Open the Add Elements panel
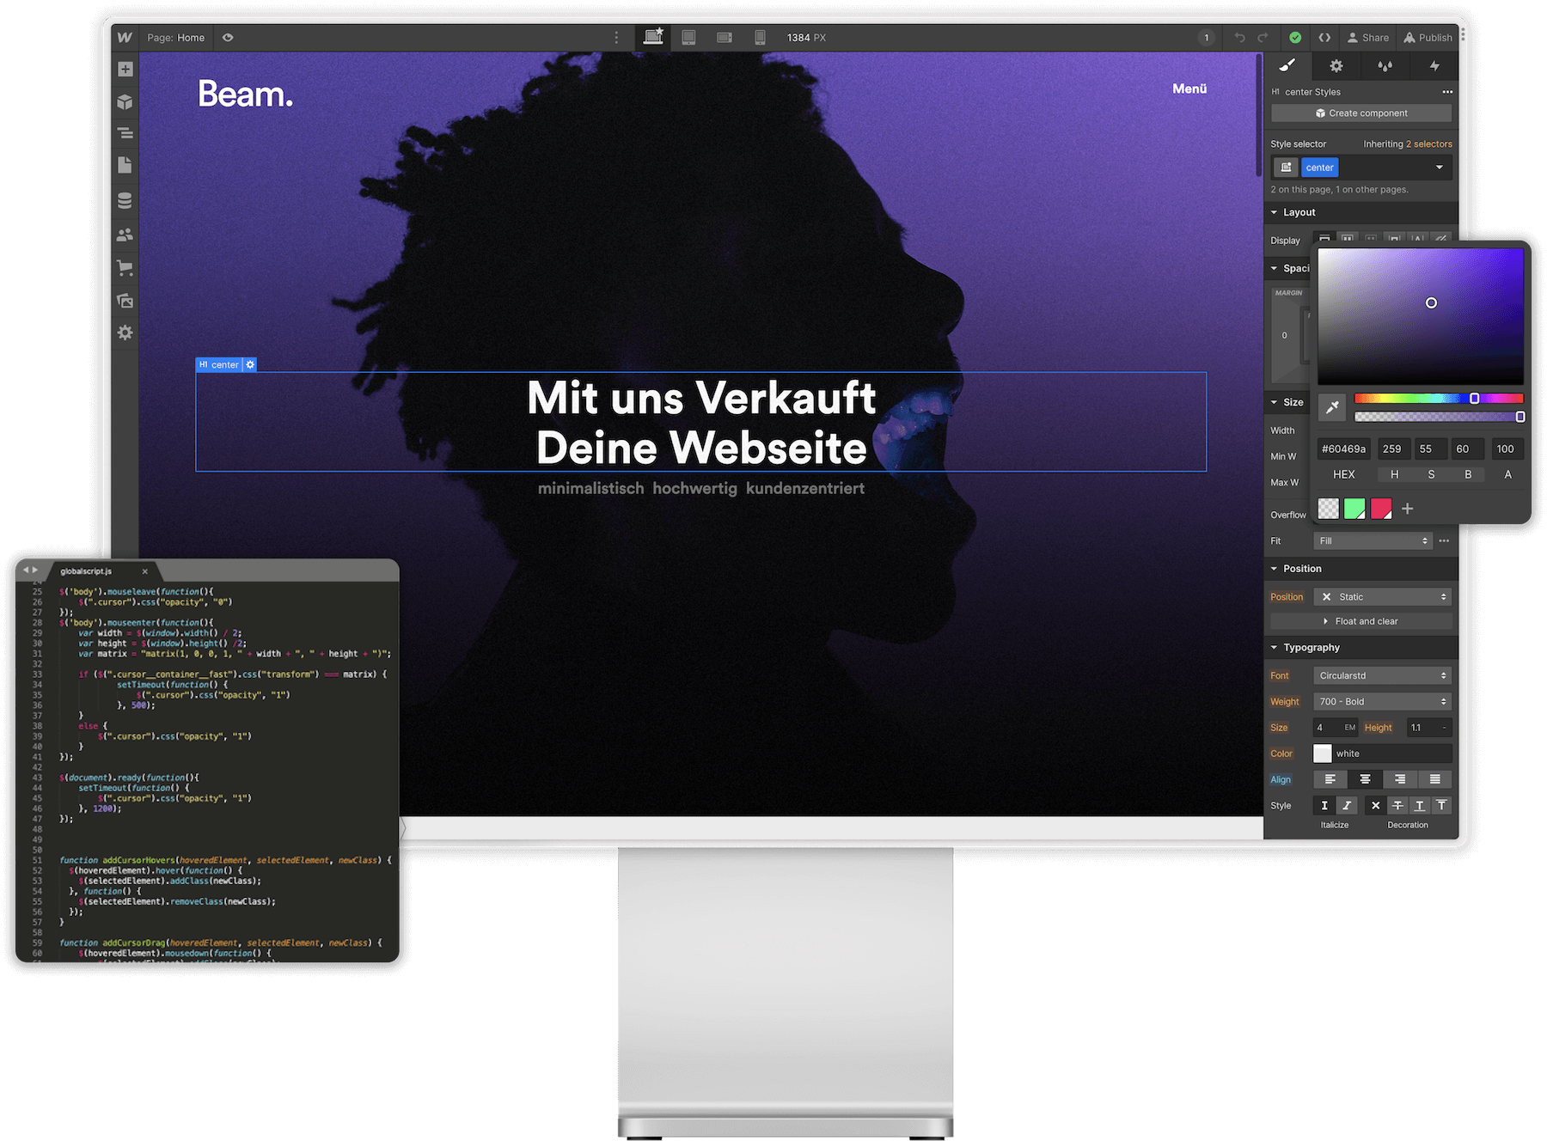Image resolution: width=1547 pixels, height=1141 pixels. click(x=125, y=70)
